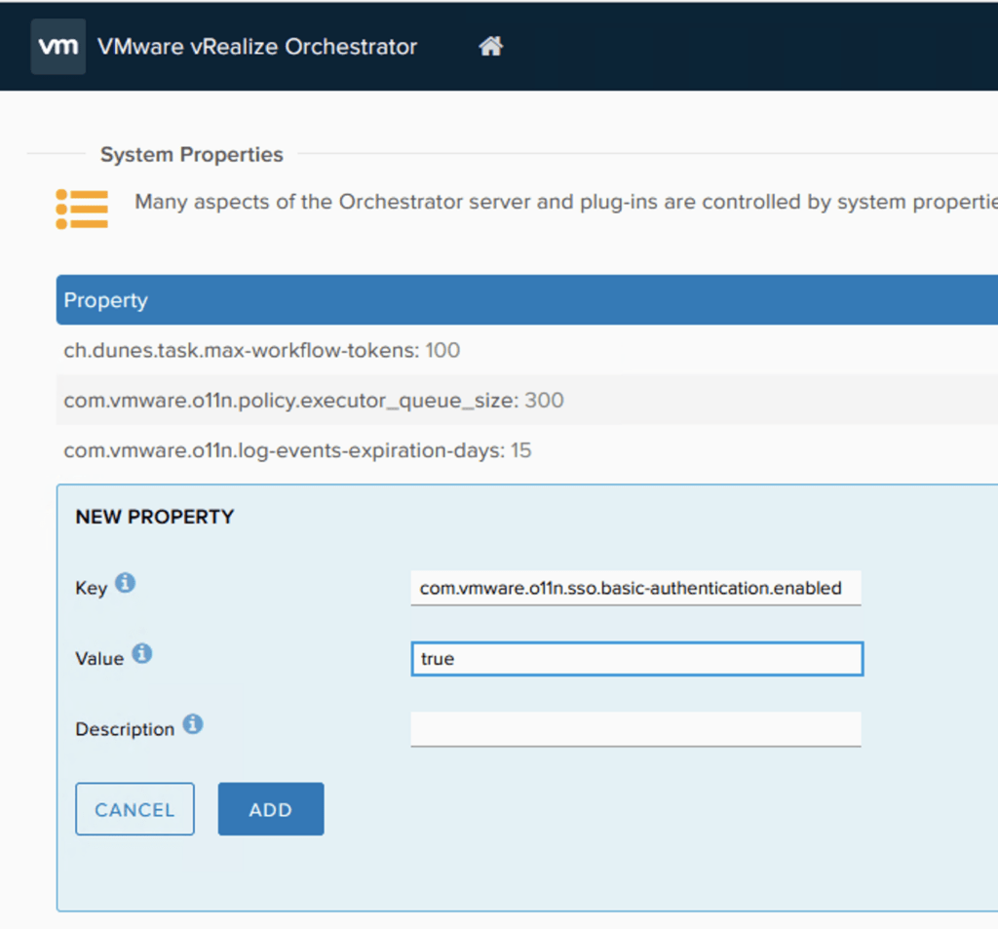The width and height of the screenshot is (998, 929).
Task: Click the Many aspects description text
Action: pos(566,202)
